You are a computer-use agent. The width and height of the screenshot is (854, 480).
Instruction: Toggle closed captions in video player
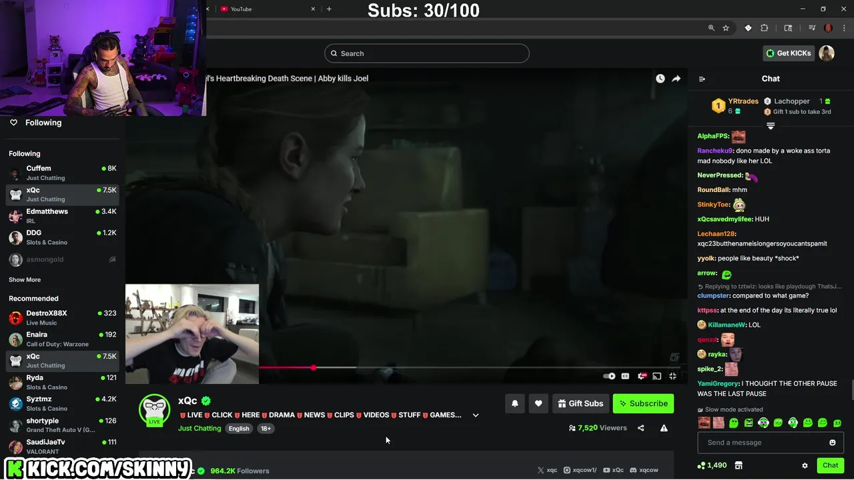pos(625,376)
